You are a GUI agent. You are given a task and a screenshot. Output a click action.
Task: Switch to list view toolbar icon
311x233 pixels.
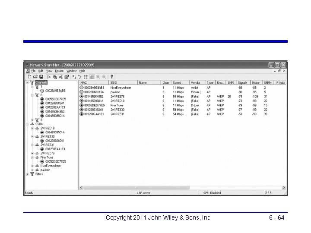coord(86,77)
